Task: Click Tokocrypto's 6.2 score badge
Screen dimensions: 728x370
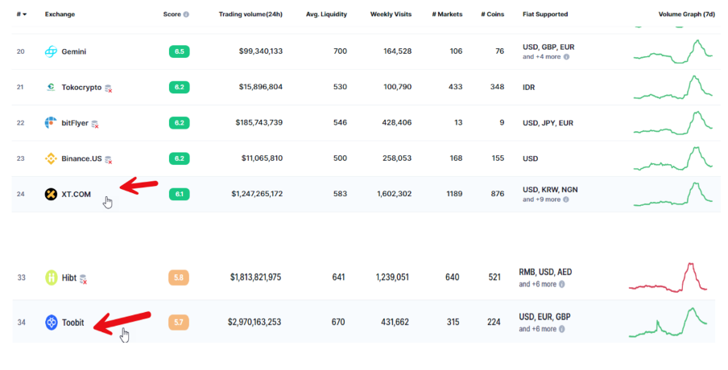Action: [180, 87]
